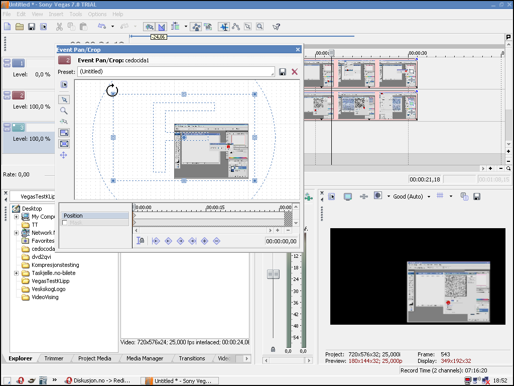Select the VeskskogLogo folder
Viewport: 514px width, 386px height.
click(x=49, y=289)
